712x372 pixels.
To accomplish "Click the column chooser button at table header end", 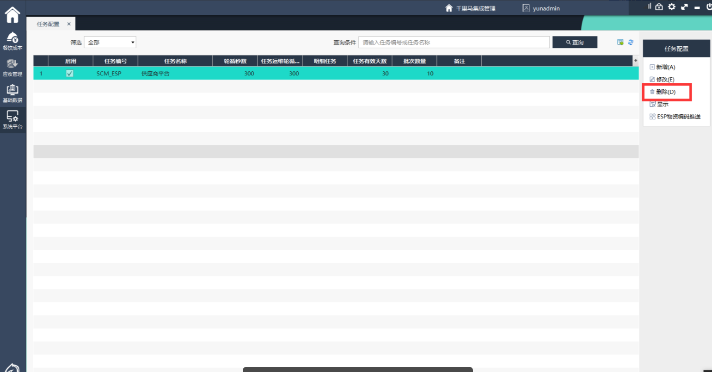I will 636,61.
